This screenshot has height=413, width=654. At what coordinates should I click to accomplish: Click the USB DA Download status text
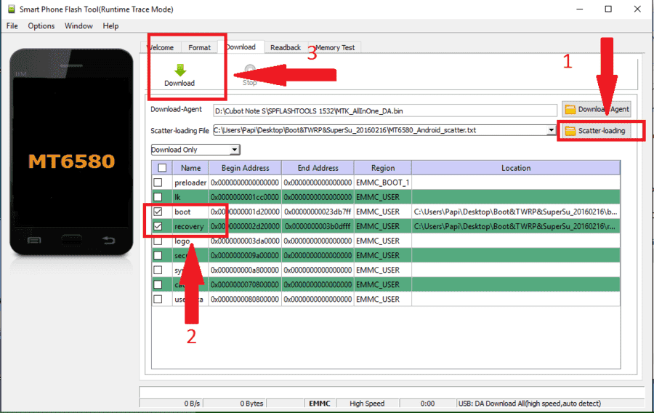coord(530,404)
